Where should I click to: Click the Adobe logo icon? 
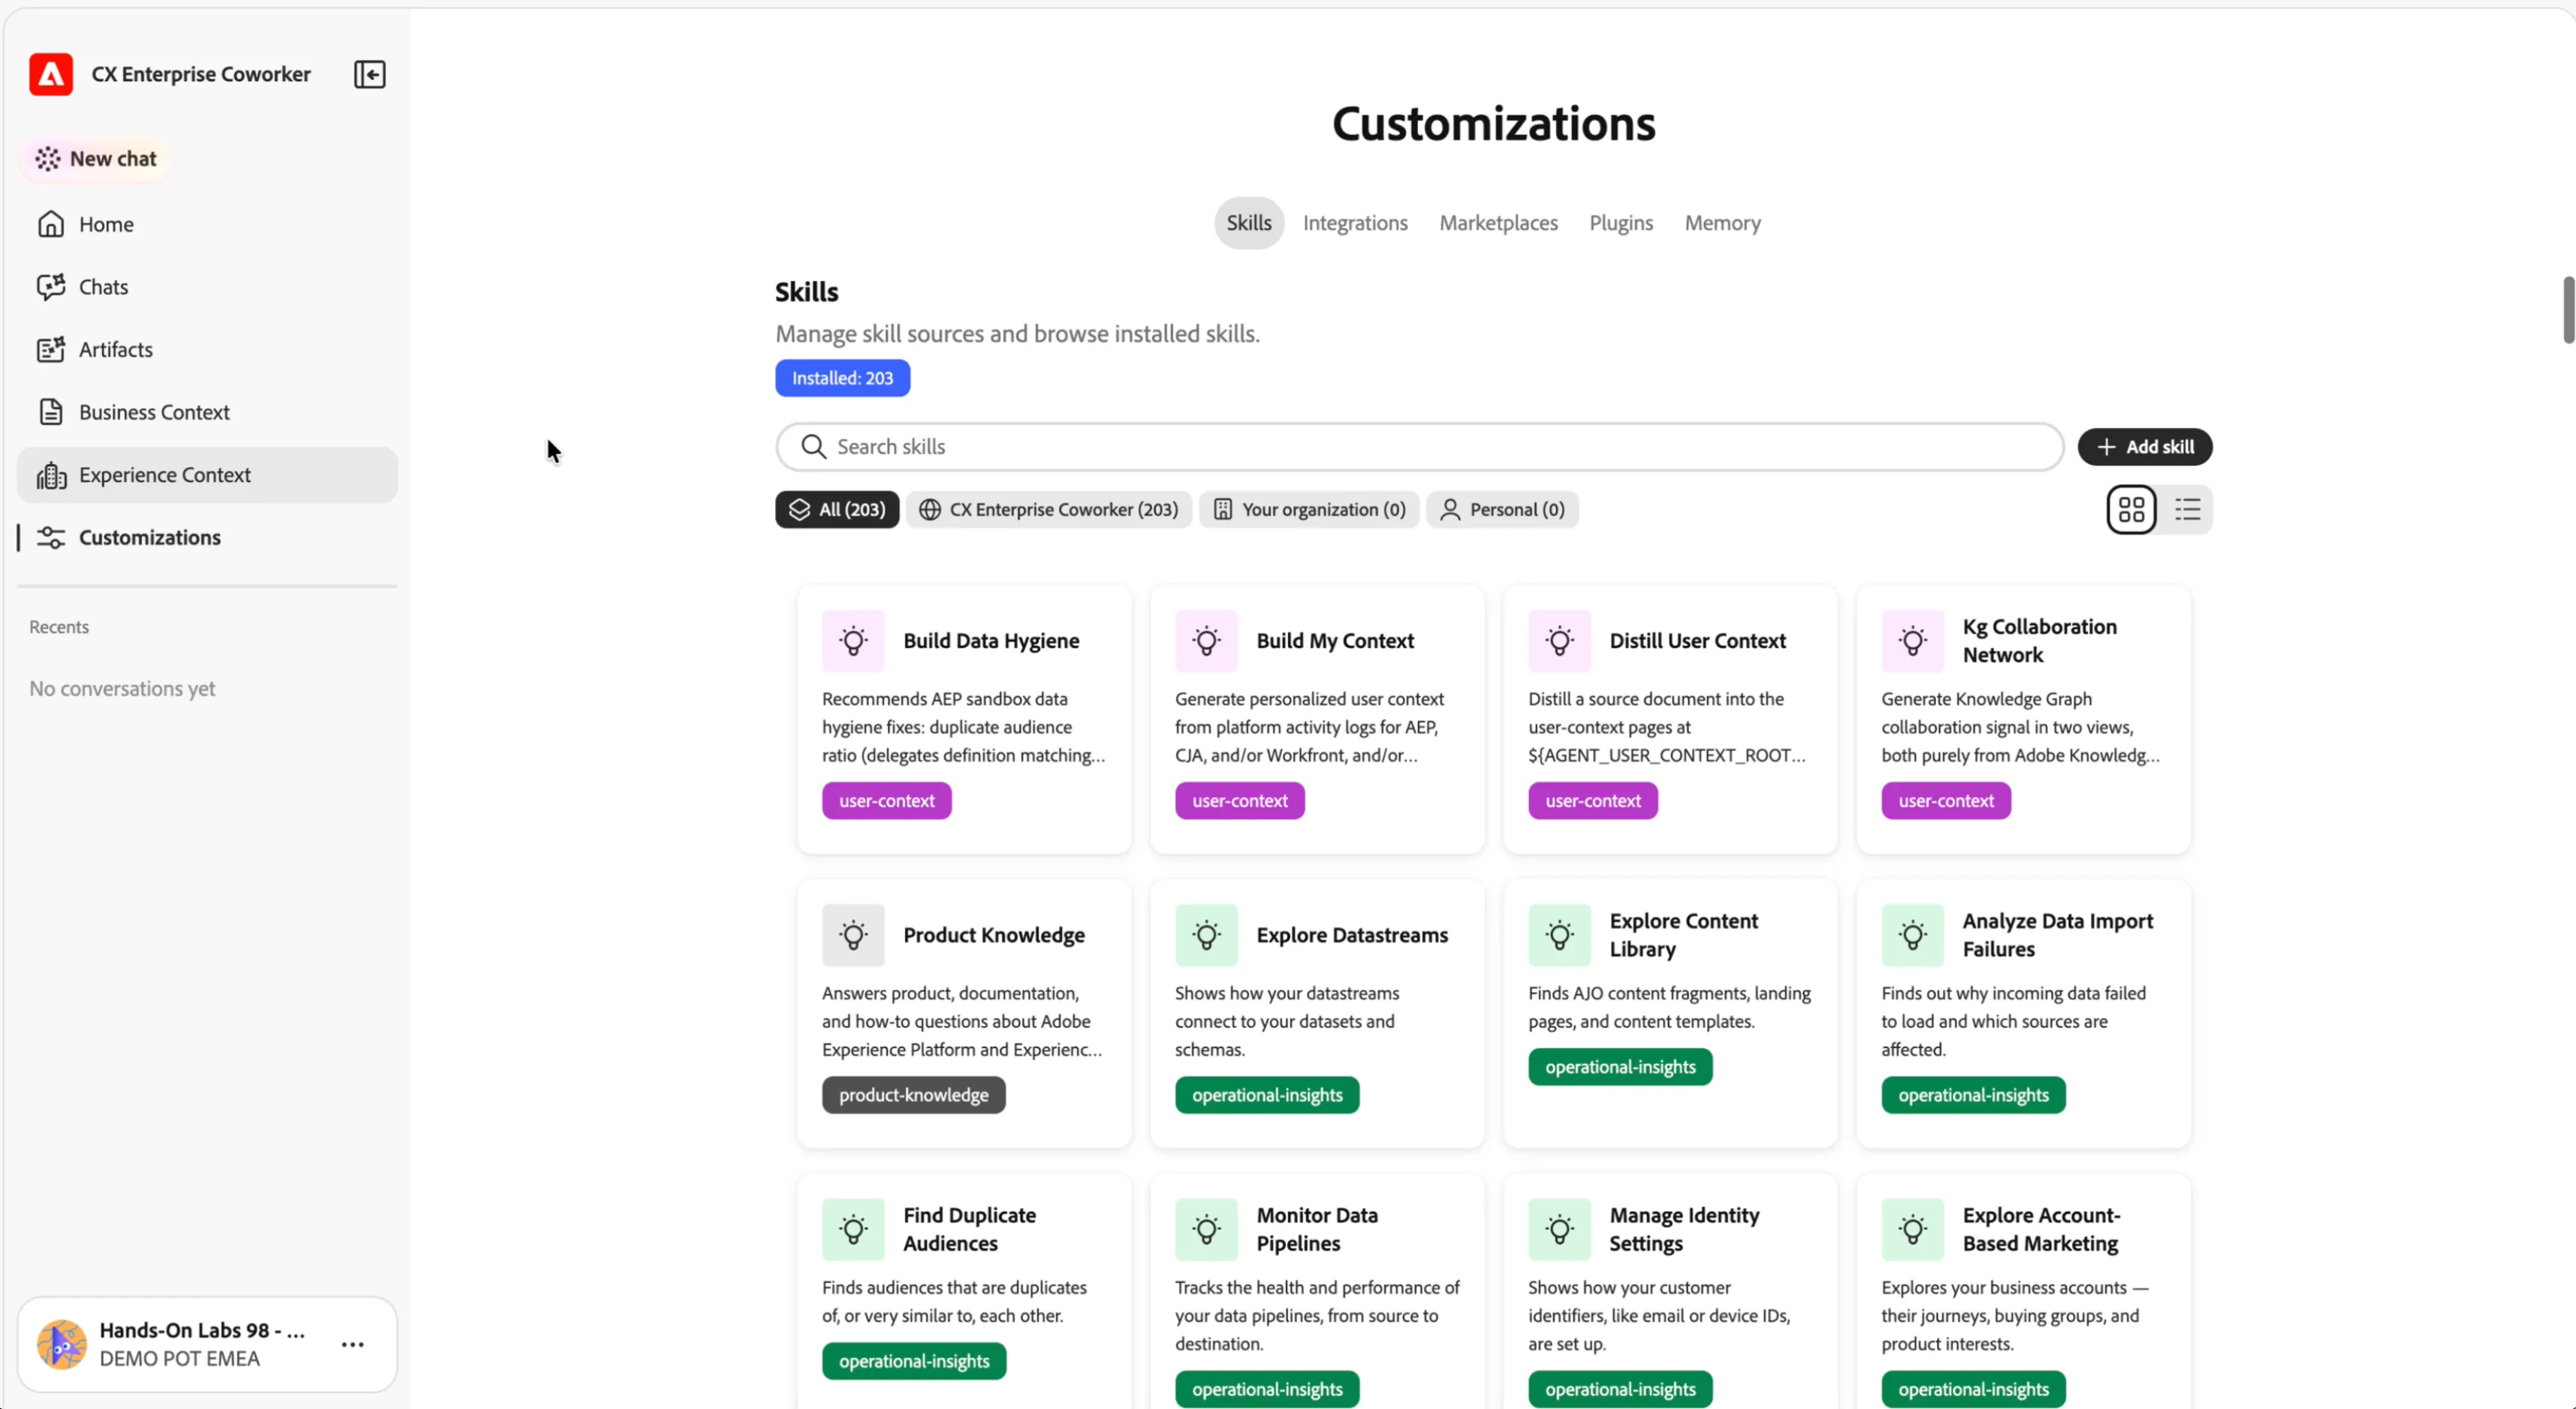[x=51, y=74]
